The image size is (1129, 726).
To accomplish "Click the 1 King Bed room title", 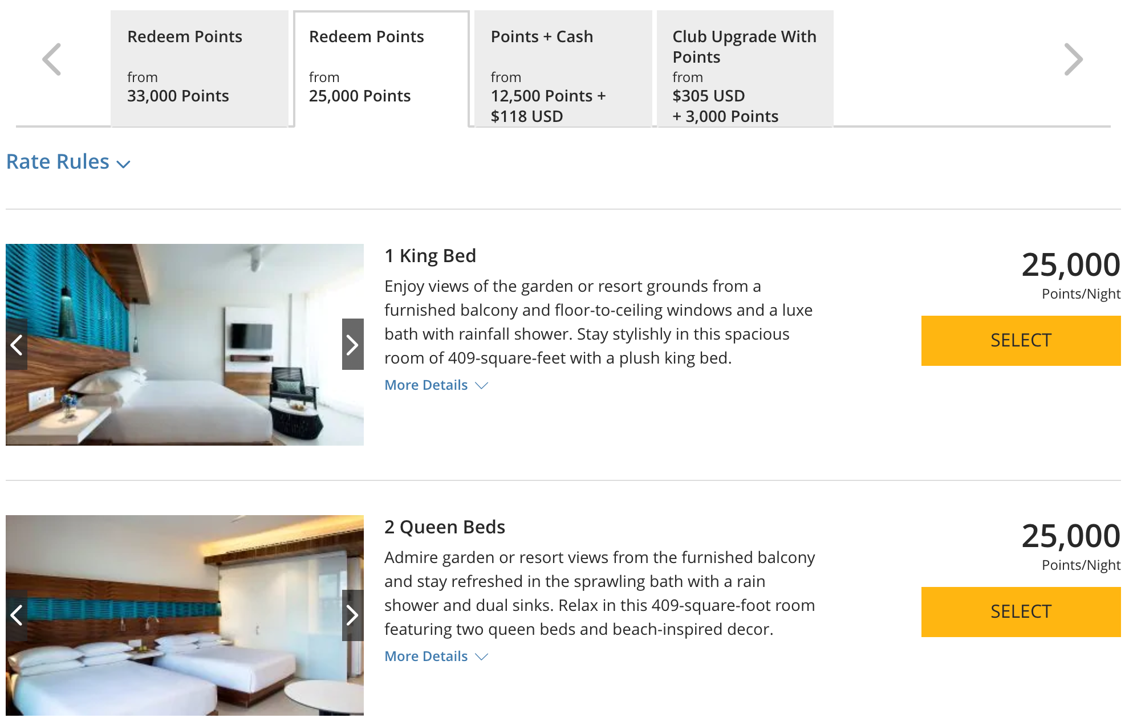I will (x=430, y=256).
